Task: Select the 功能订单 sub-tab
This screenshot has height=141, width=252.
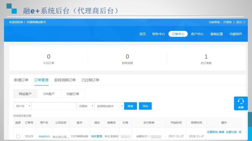Action: [73, 94]
